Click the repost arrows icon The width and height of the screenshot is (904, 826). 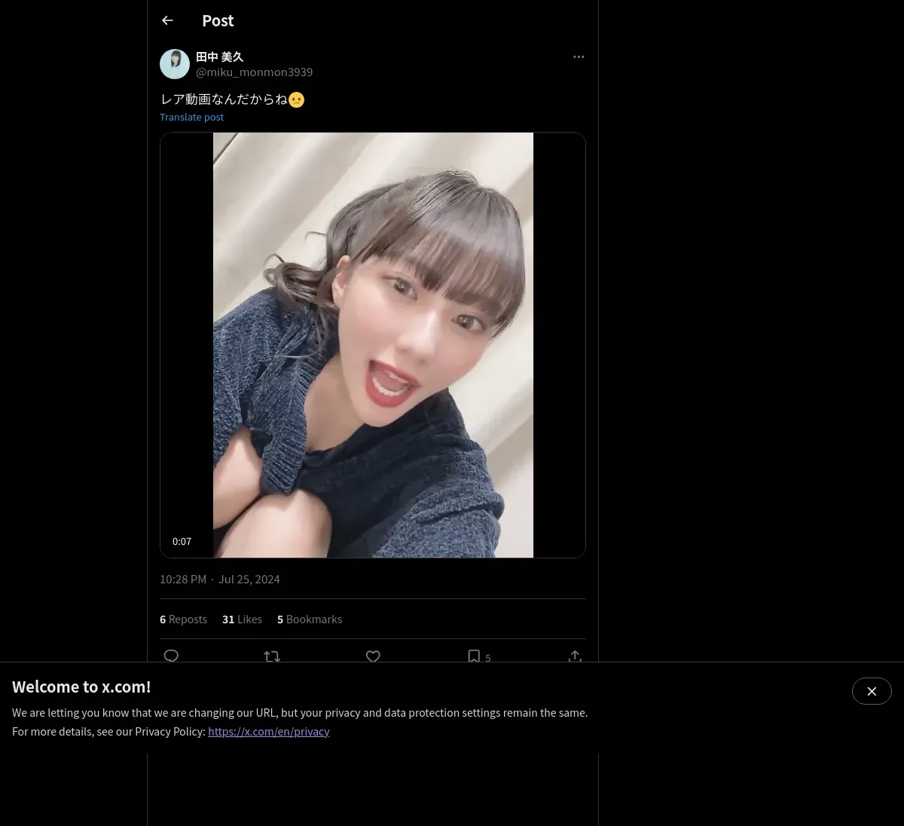pyautogui.click(x=272, y=656)
